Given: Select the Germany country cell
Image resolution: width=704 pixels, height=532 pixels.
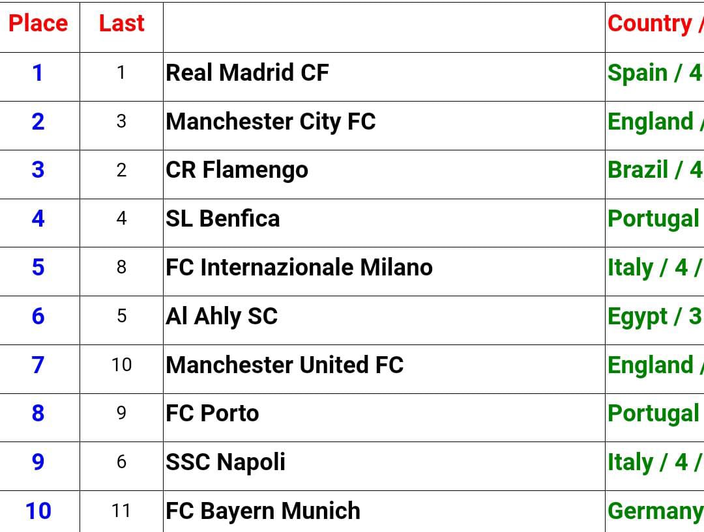Looking at the screenshot, I should pyautogui.click(x=654, y=511).
